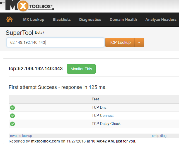Open Analyze Headers tool
This screenshot has width=179, height=145.
161,20
